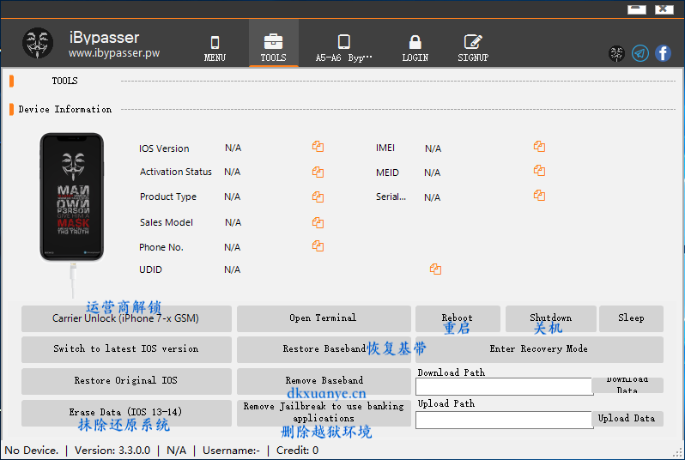Focus the Download Path text field
This screenshot has width=685, height=460.
pyautogui.click(x=504, y=387)
